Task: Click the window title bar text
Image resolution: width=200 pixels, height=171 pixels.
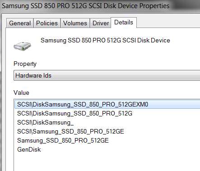Action: pos(86,6)
